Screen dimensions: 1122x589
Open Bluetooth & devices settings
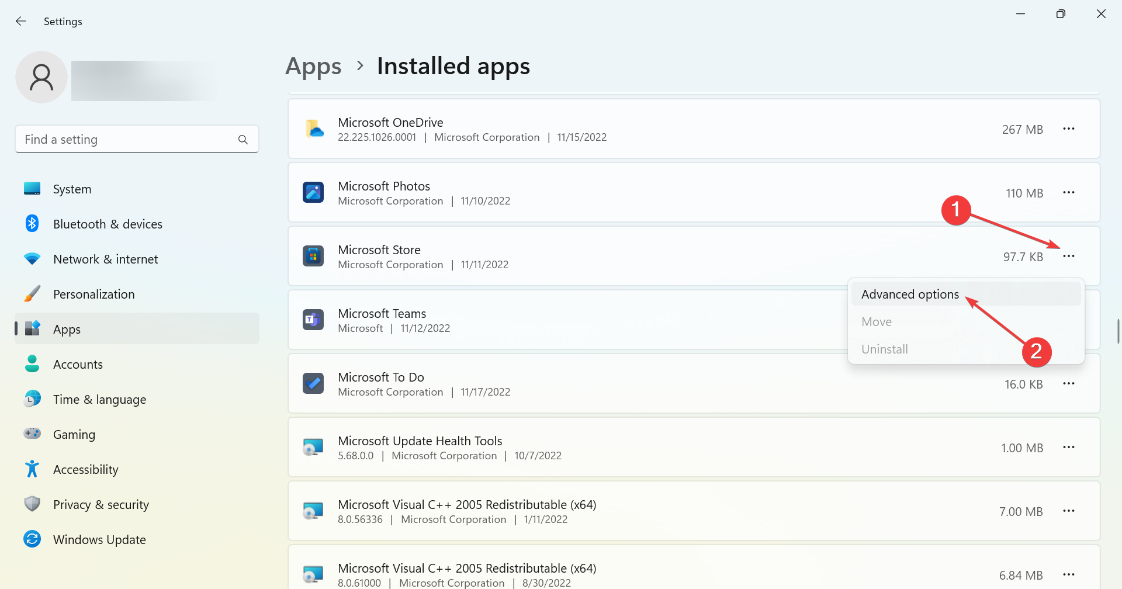pos(137,224)
